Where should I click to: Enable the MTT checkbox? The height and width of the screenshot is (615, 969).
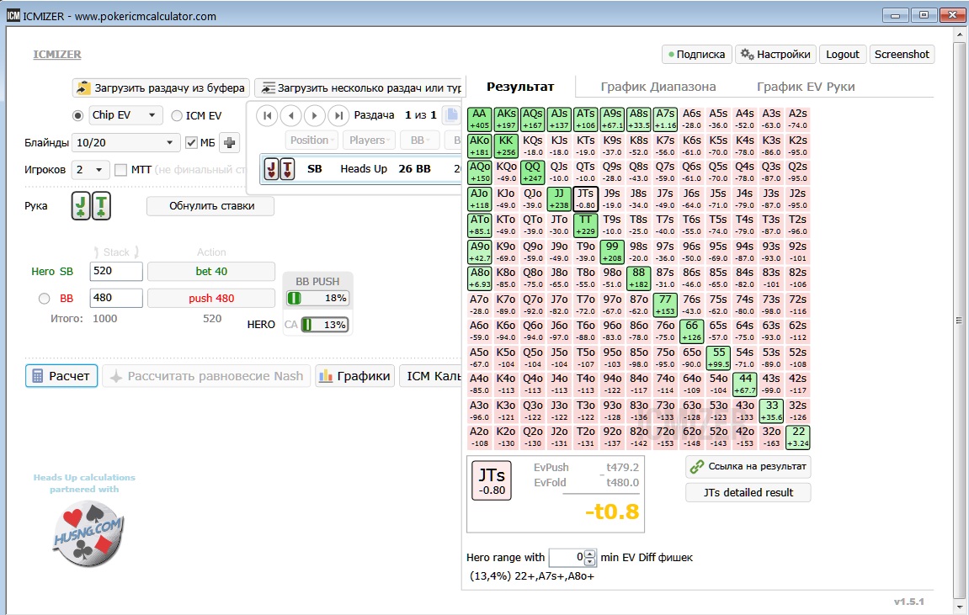pyautogui.click(x=120, y=170)
